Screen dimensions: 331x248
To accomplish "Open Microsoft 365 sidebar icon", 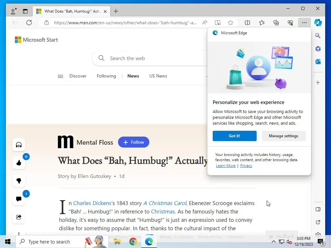I will pyautogui.click(x=318, y=49).
